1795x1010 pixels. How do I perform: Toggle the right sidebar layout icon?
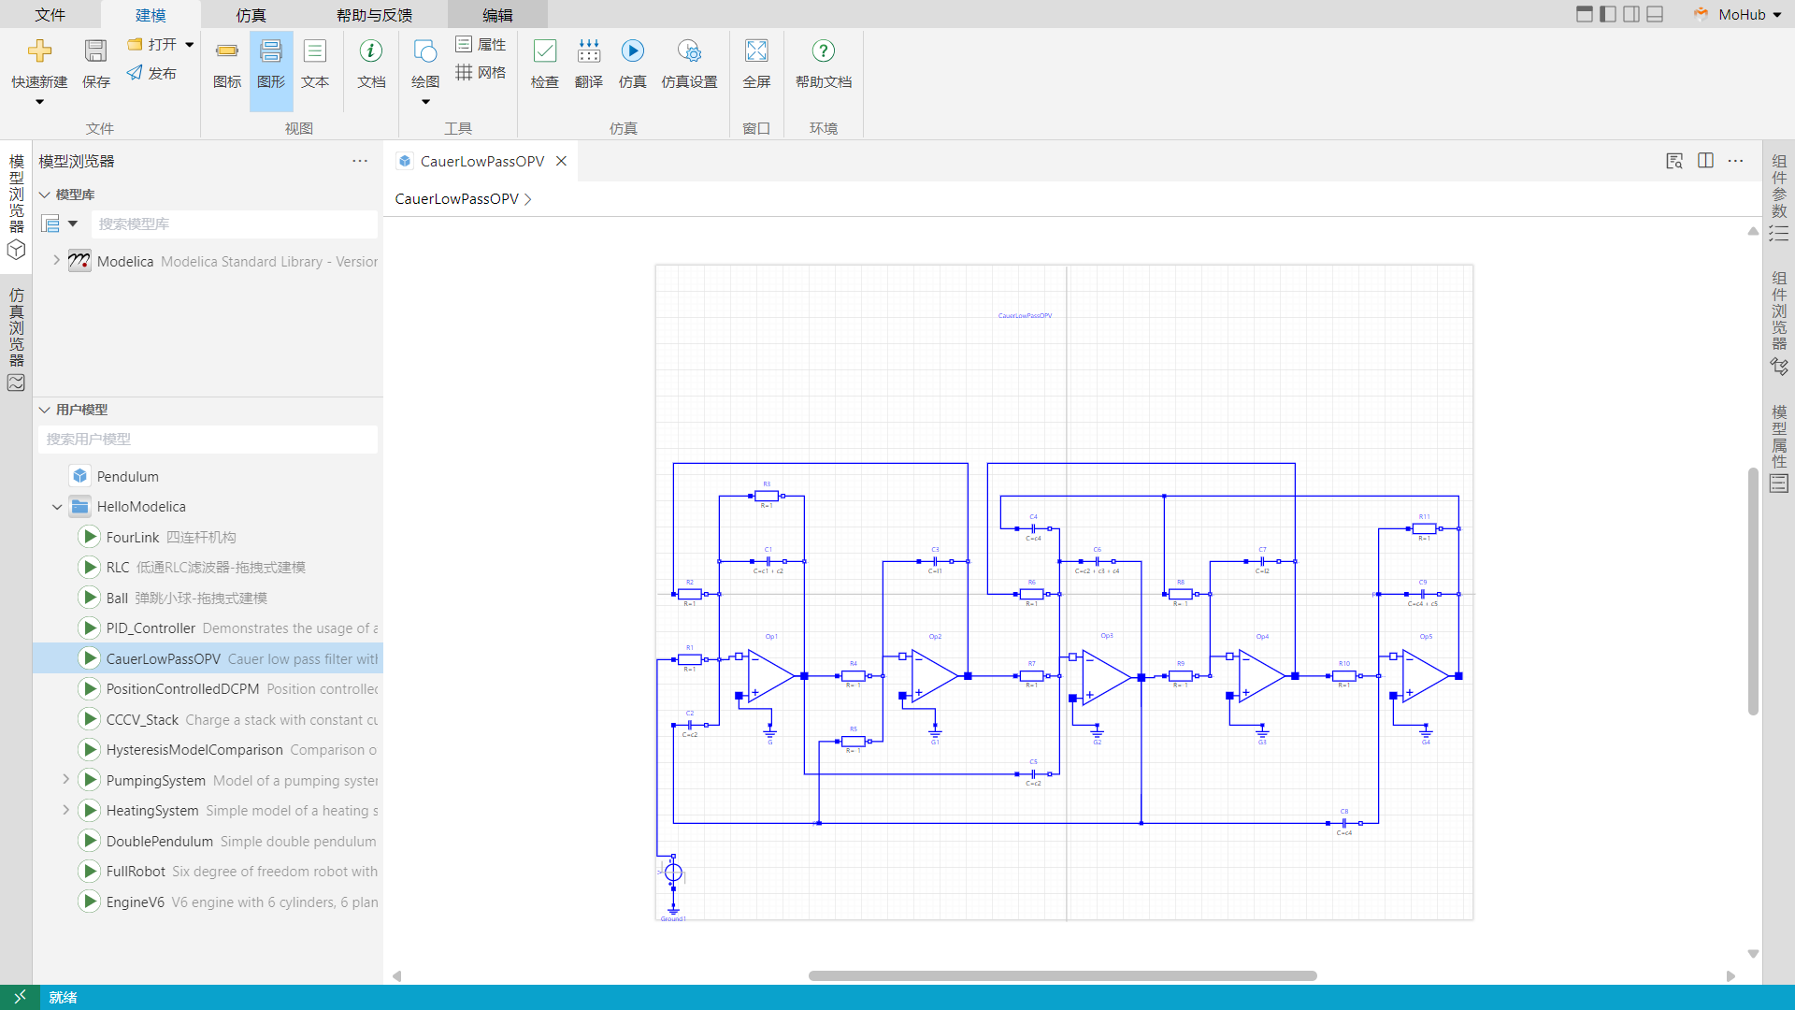pyautogui.click(x=1631, y=14)
